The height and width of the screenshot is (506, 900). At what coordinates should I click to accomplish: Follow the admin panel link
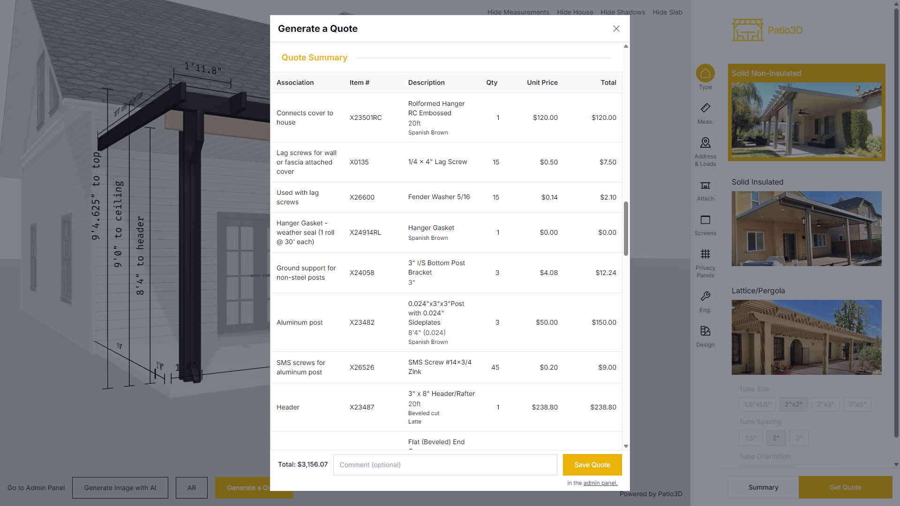(x=600, y=483)
